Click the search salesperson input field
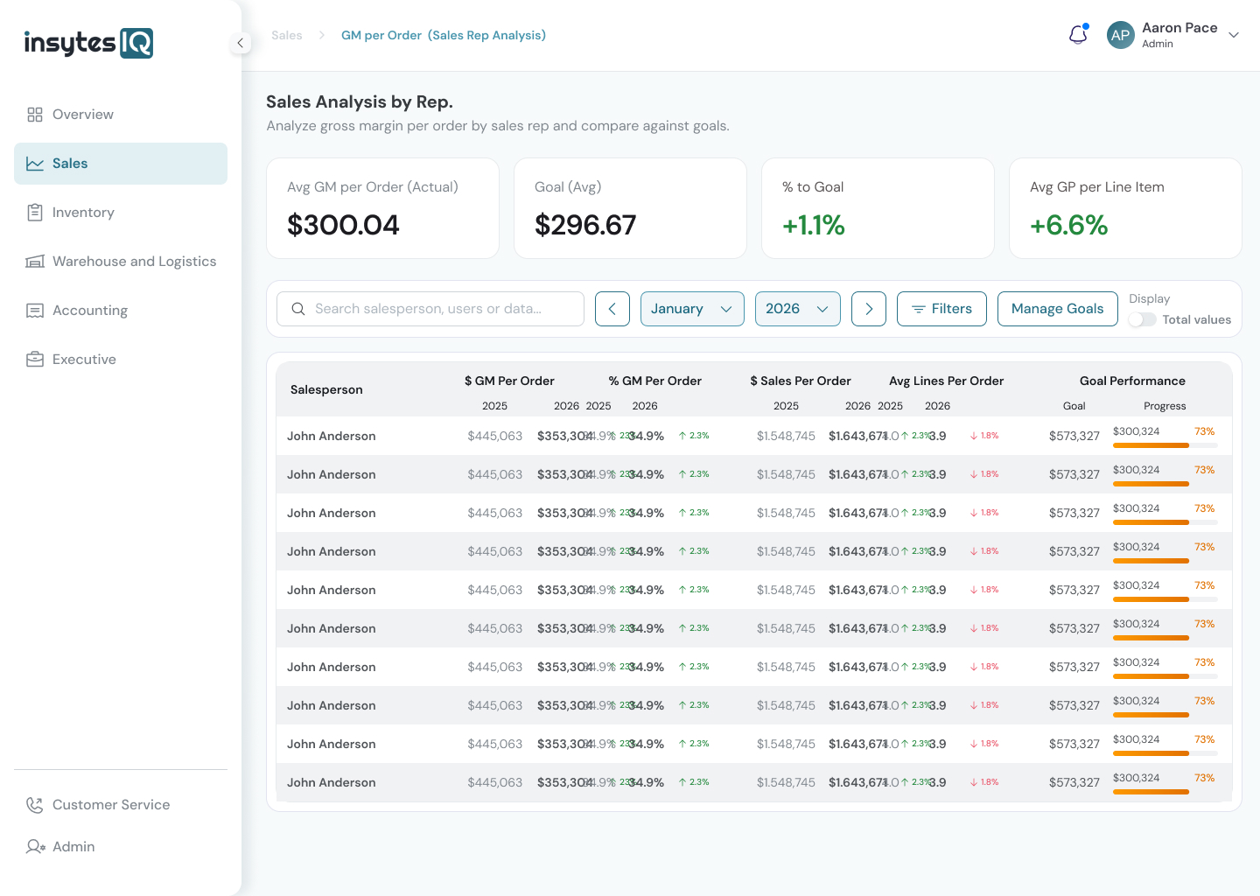 point(430,309)
